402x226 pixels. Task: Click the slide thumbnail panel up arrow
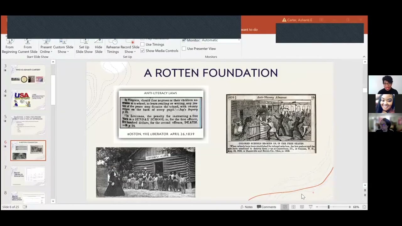coord(53,62)
